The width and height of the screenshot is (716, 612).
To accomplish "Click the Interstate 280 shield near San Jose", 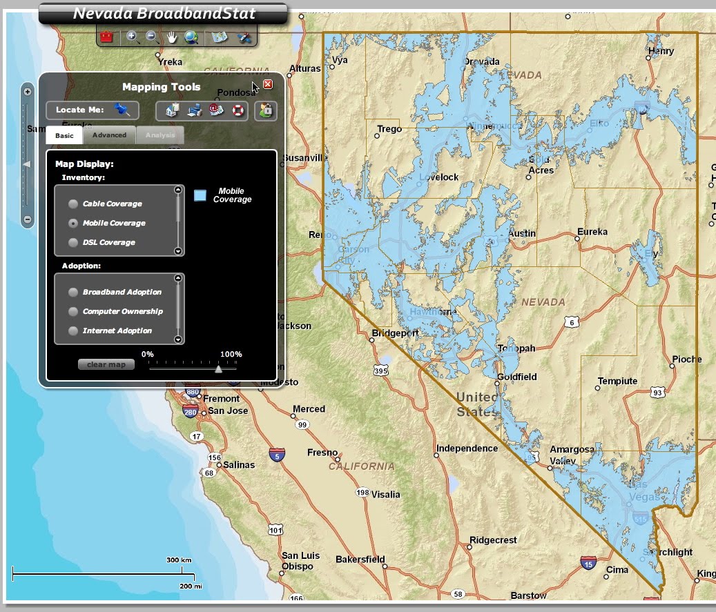I will point(191,412).
